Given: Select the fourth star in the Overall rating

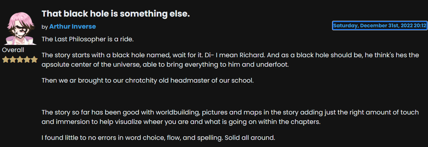Looking at the screenshot, I should pyautogui.click(x=27, y=60).
